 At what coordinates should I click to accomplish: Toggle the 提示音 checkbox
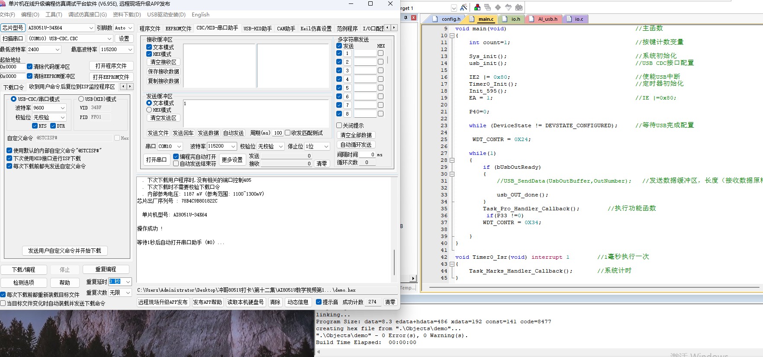pyautogui.click(x=319, y=302)
